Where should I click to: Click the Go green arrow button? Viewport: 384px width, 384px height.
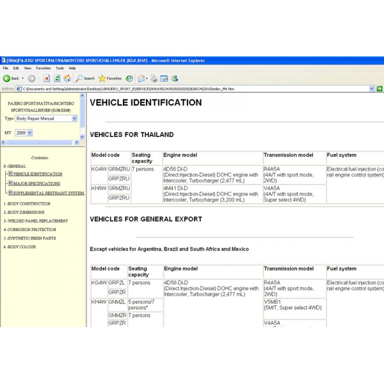point(379,89)
